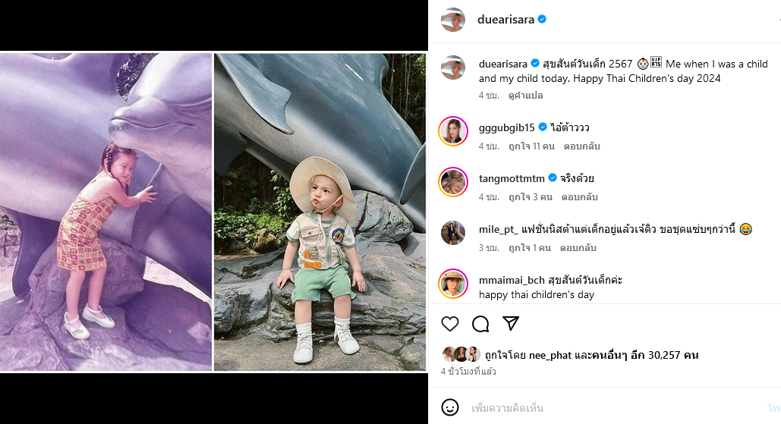Click the add a comment text field
Screen dimensions: 781x424
pos(607,408)
